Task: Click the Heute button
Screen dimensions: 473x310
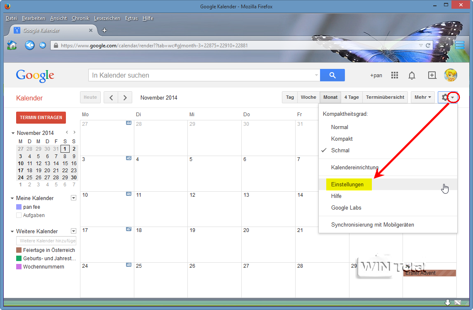Action: pos(90,97)
